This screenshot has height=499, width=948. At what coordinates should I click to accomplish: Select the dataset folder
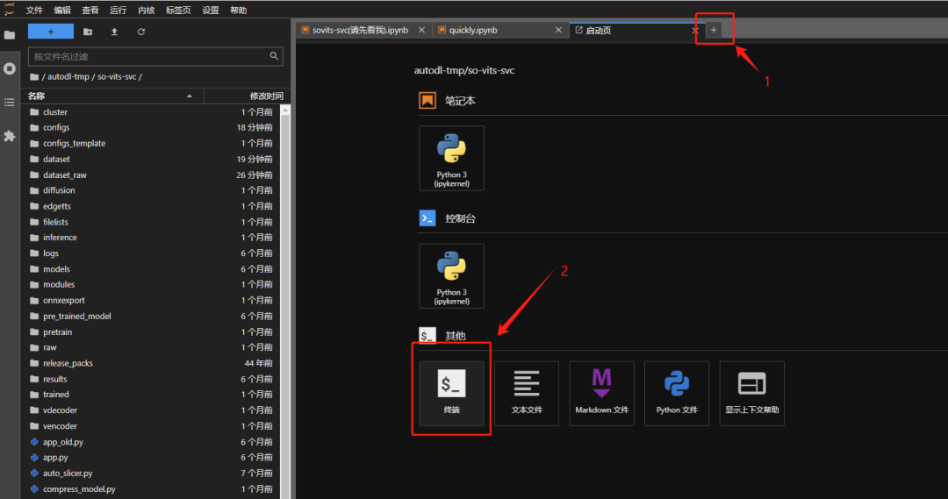[x=151, y=159]
